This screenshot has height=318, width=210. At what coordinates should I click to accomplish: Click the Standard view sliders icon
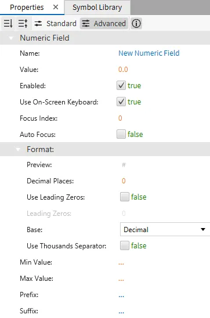pyautogui.click(x=38, y=24)
